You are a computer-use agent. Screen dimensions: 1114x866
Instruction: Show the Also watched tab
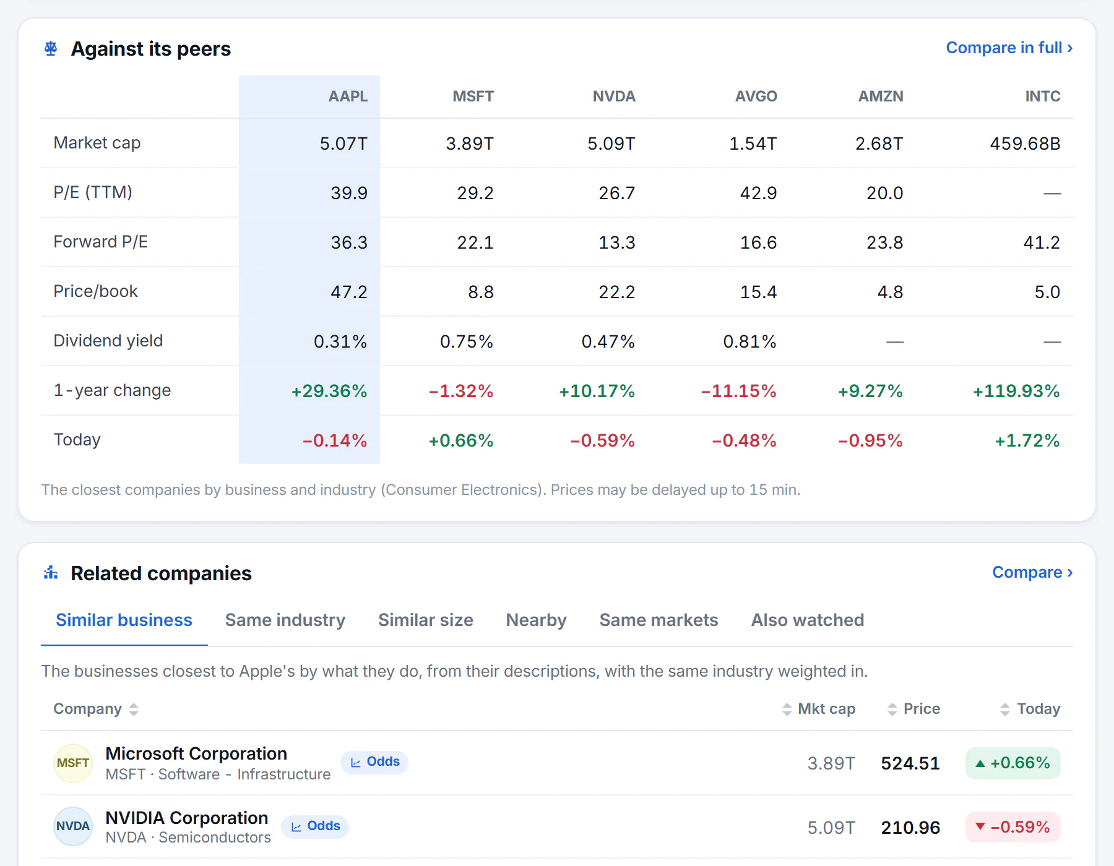[807, 620]
